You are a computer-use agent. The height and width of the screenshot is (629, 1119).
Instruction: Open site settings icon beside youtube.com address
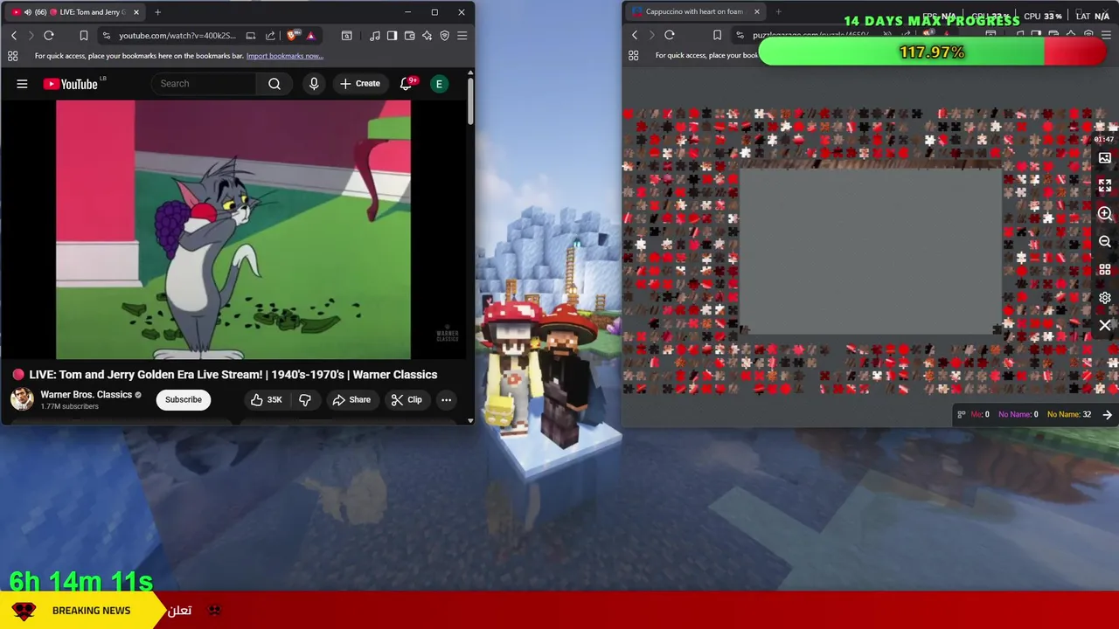[106, 36]
